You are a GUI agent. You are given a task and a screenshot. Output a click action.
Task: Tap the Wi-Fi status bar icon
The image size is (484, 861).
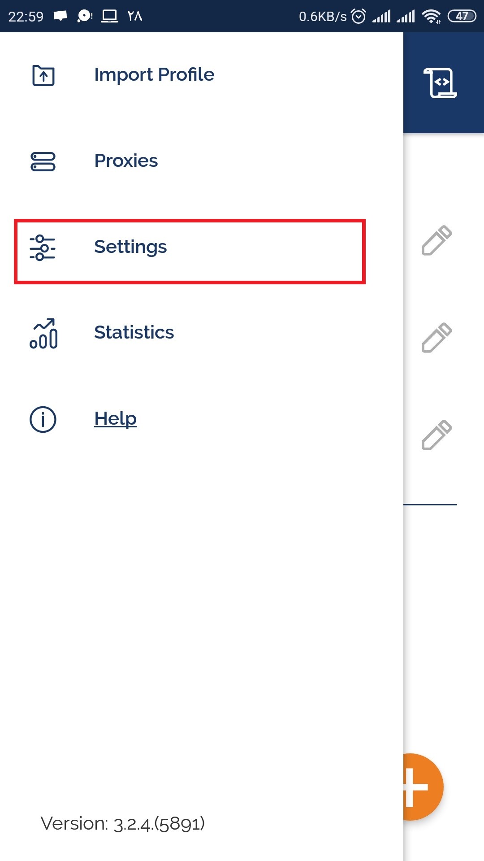(x=431, y=17)
